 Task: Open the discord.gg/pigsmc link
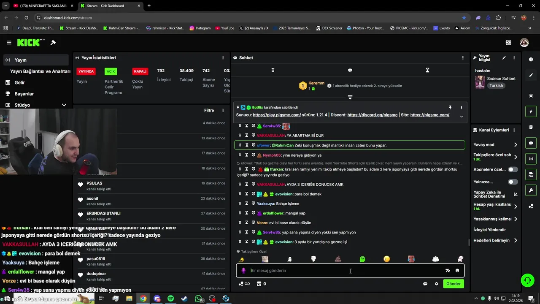(x=373, y=115)
